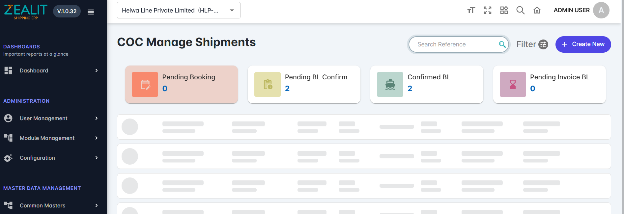The width and height of the screenshot is (624, 214).
Task: Expand the Dashboard menu chevron
Action: (x=97, y=70)
